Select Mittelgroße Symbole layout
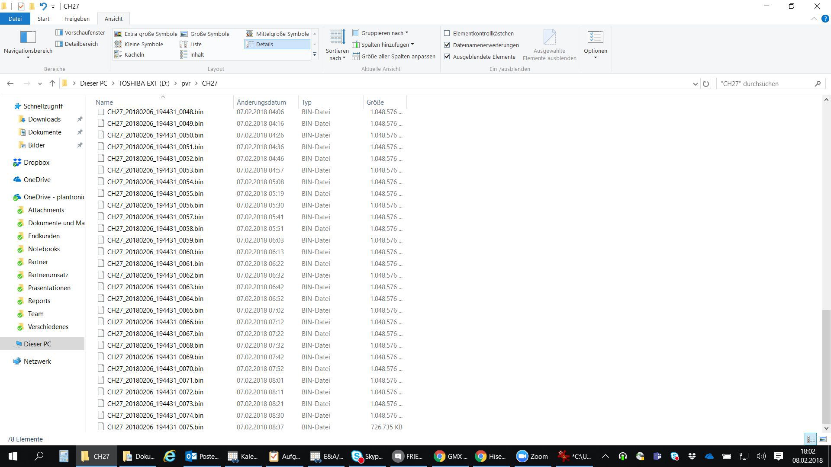The height and width of the screenshot is (467, 831). point(277,34)
